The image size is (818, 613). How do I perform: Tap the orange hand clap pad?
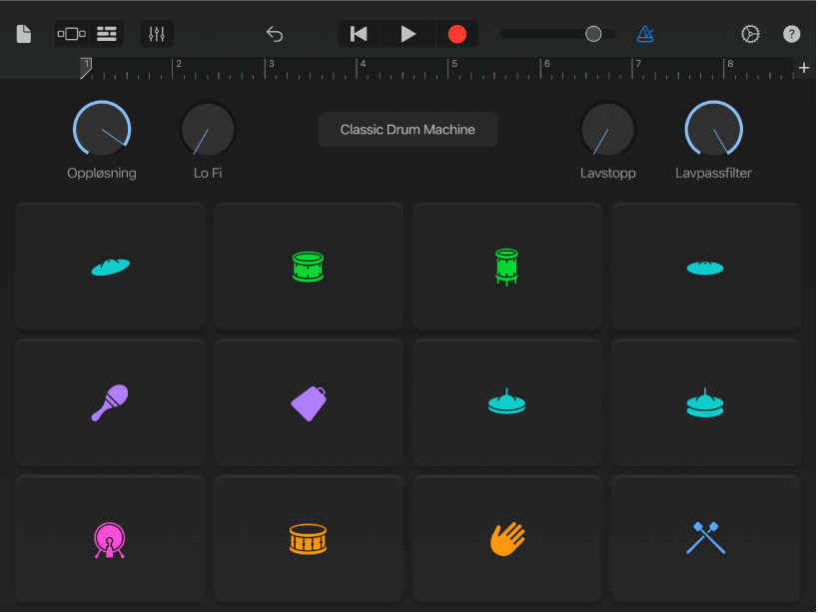click(507, 539)
